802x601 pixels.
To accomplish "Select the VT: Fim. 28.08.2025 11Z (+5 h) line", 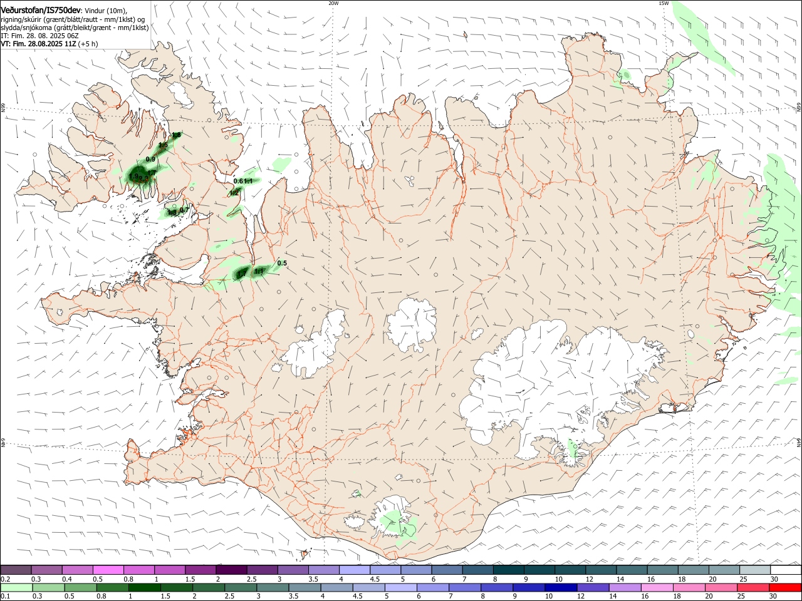I will (x=49, y=44).
